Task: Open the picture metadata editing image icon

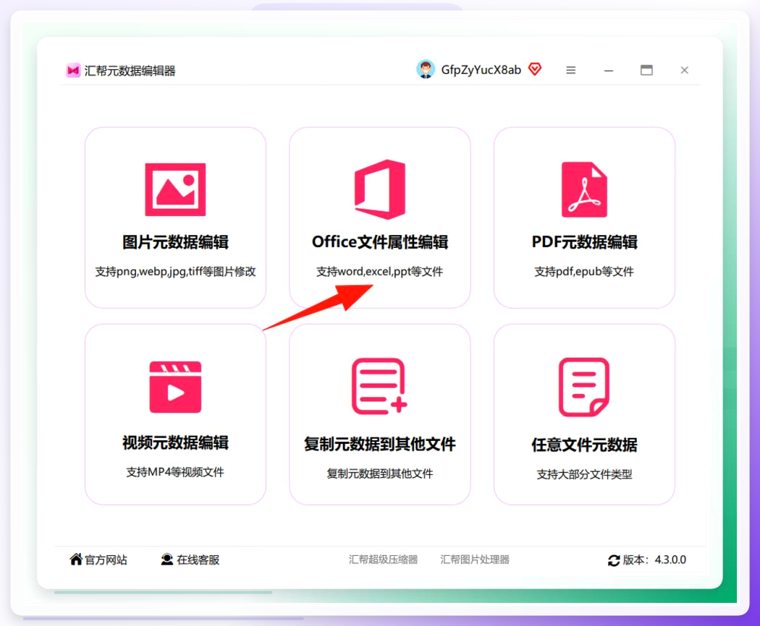Action: click(x=175, y=189)
